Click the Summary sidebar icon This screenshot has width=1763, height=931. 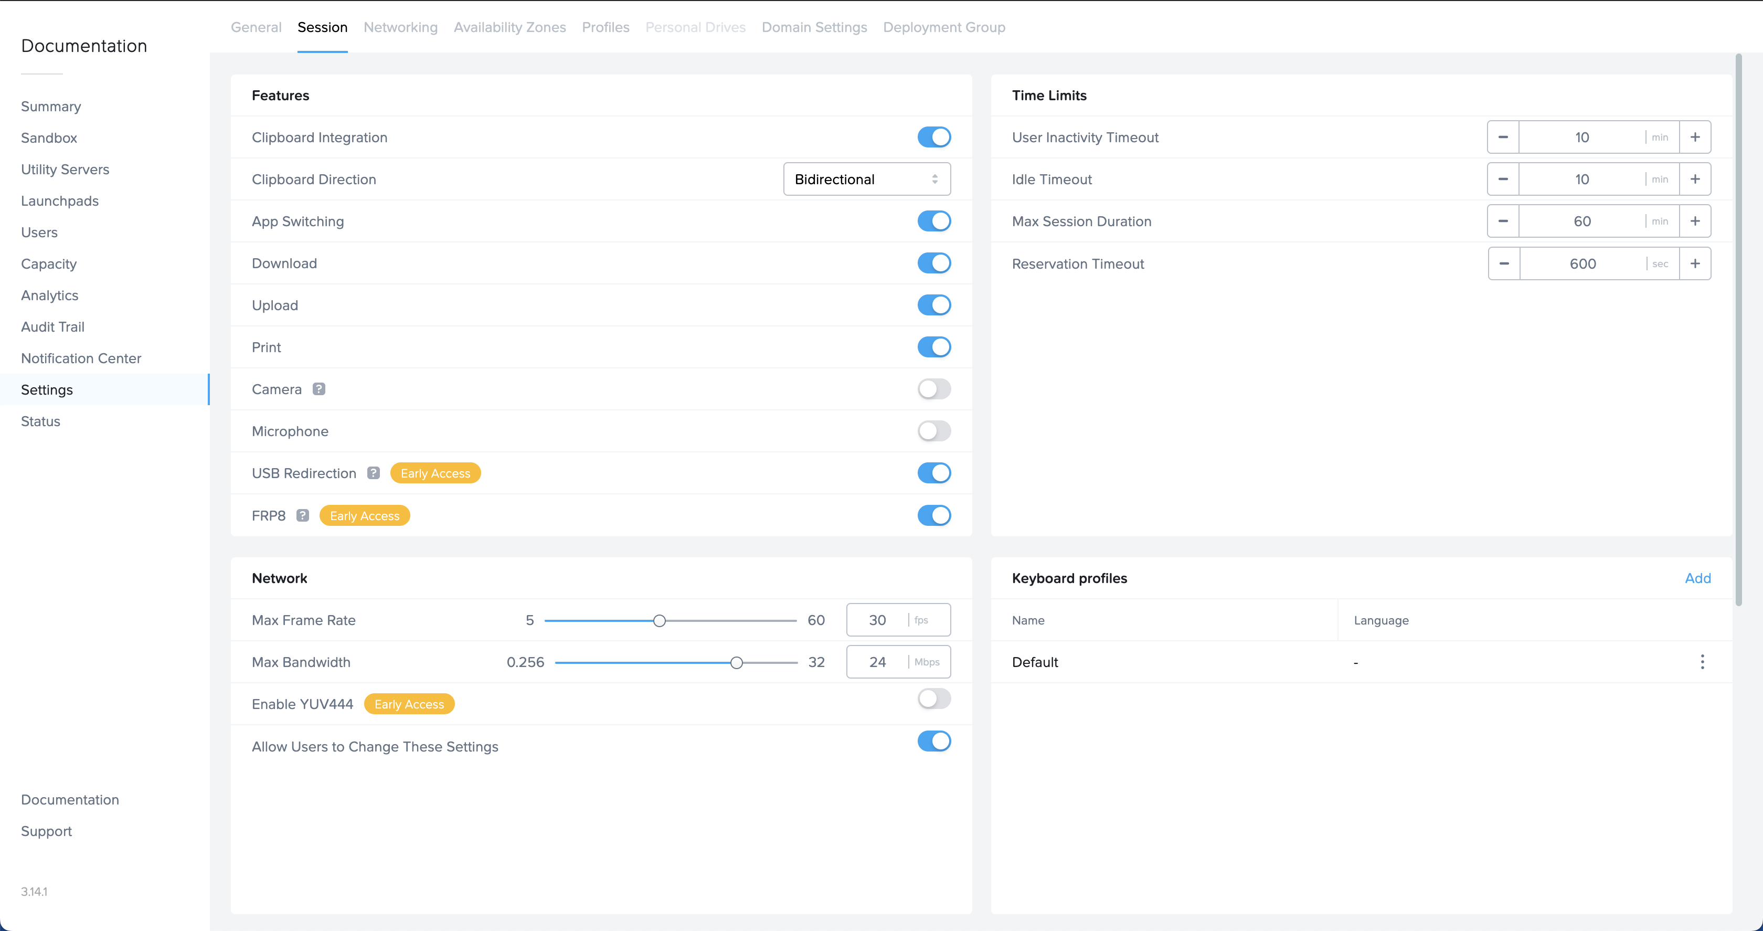click(x=51, y=106)
